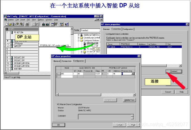
Task: Click the rack UR1 header icon
Action: pyautogui.click(x=7, y=29)
